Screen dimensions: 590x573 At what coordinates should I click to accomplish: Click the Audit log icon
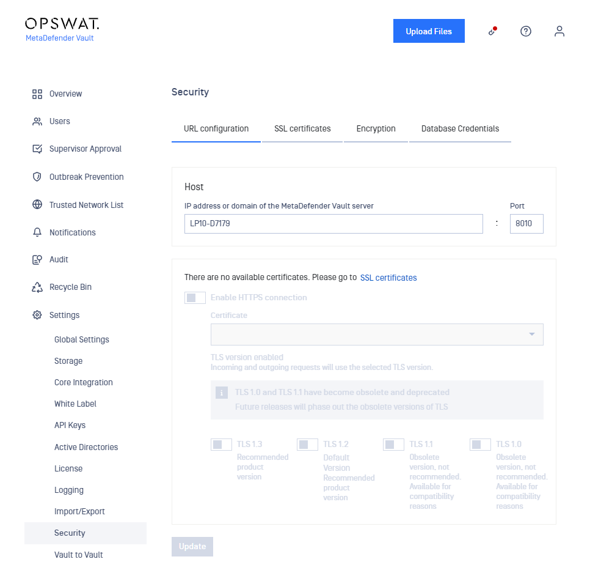coord(37,259)
